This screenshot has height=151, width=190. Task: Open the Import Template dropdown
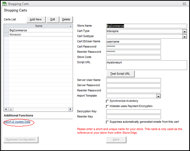[x=158, y=96]
